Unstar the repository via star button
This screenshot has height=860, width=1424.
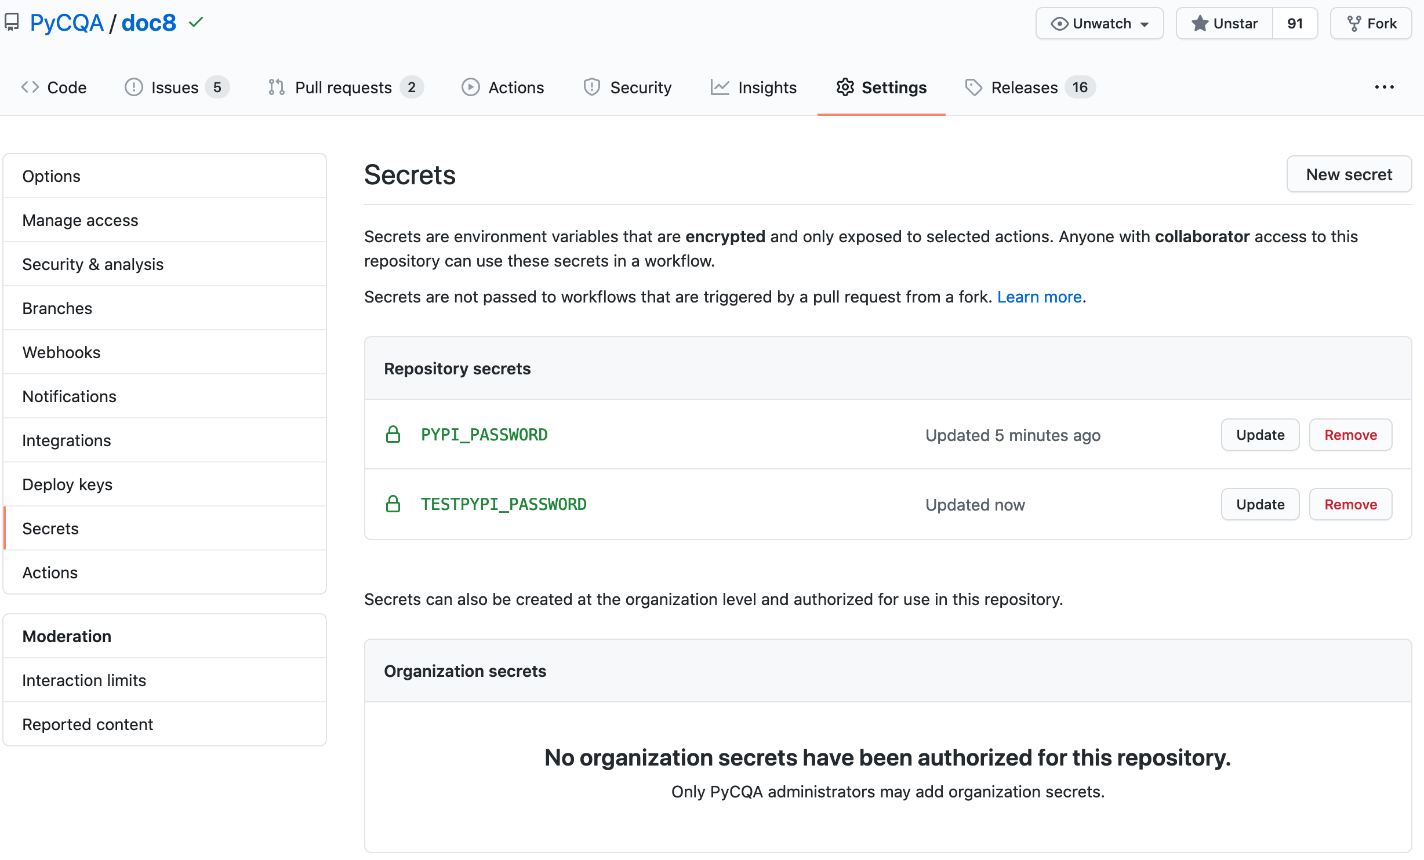[x=1224, y=24]
